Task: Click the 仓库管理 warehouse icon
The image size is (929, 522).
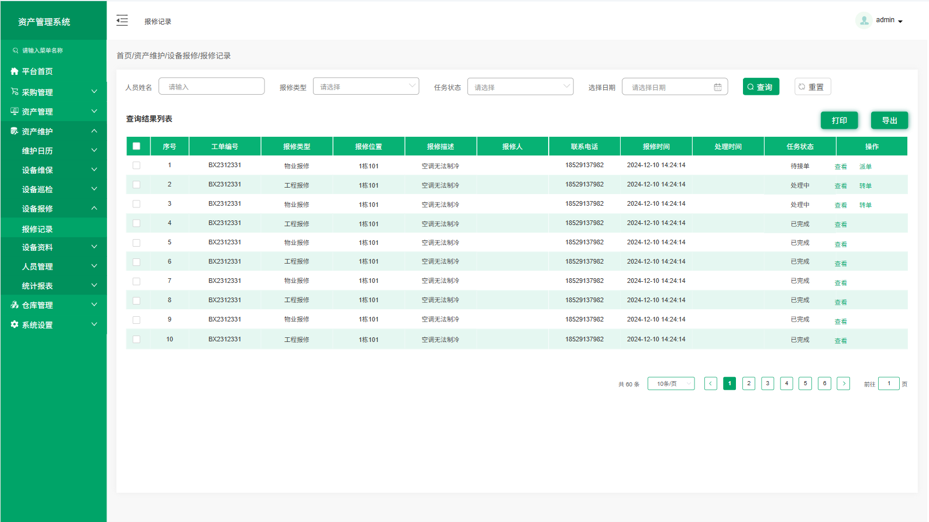Action: (15, 305)
